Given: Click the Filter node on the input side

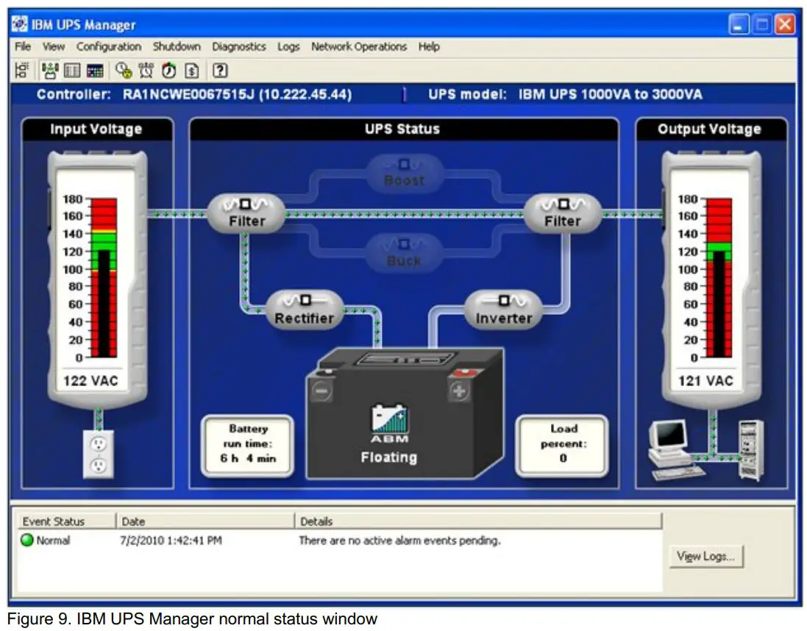Looking at the screenshot, I should (247, 212).
